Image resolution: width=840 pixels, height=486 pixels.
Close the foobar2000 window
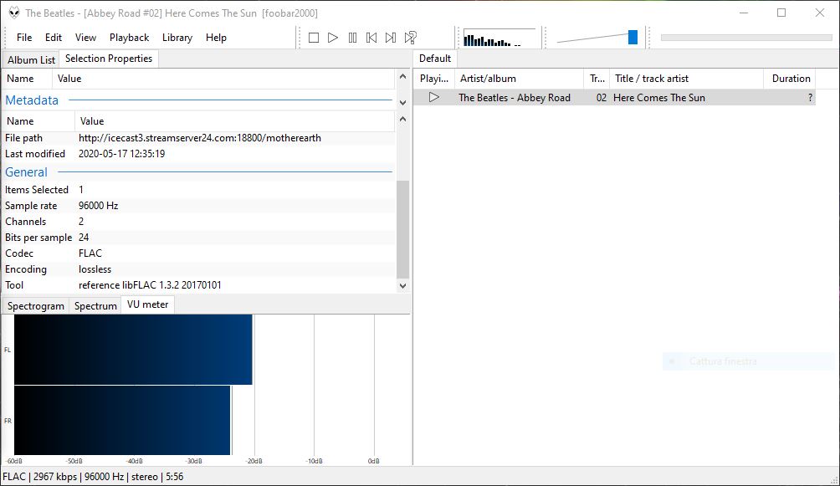click(x=820, y=13)
